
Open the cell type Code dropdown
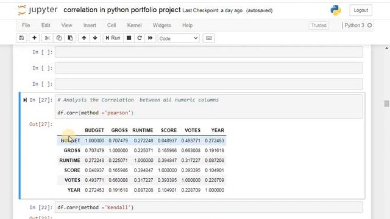[179, 38]
